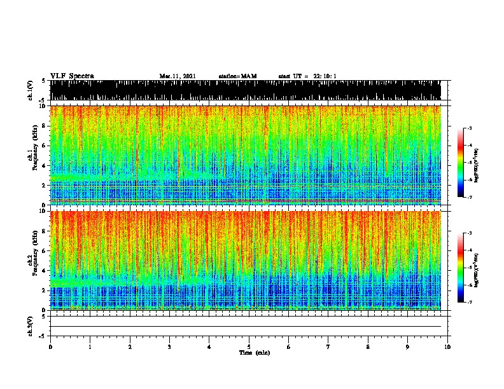Viewport: 504px width, 389px height.
Task: Click the "ch.1(V)" axis label
Action: click(30, 90)
